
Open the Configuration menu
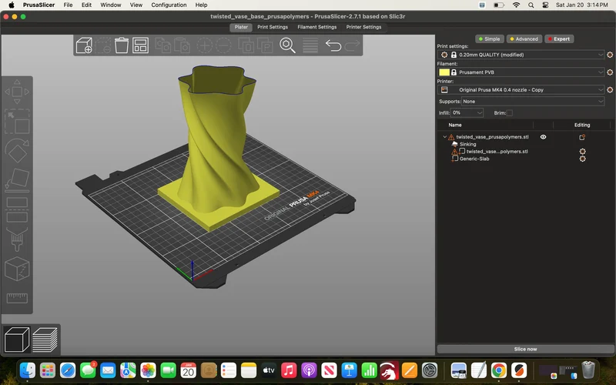pos(169,5)
